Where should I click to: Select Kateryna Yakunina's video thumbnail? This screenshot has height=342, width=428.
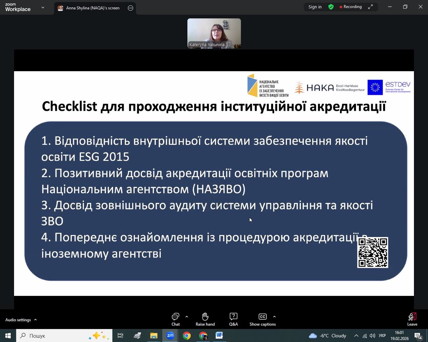click(x=214, y=33)
